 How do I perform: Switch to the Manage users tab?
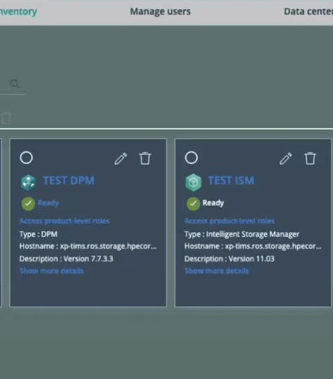[x=160, y=12]
